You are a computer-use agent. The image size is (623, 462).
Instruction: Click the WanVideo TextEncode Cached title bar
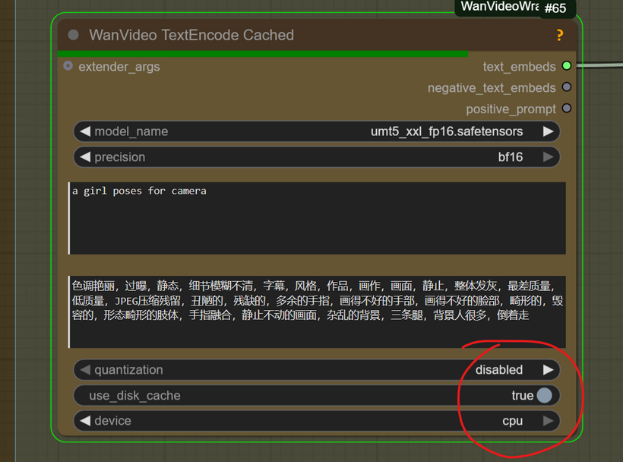coord(304,35)
